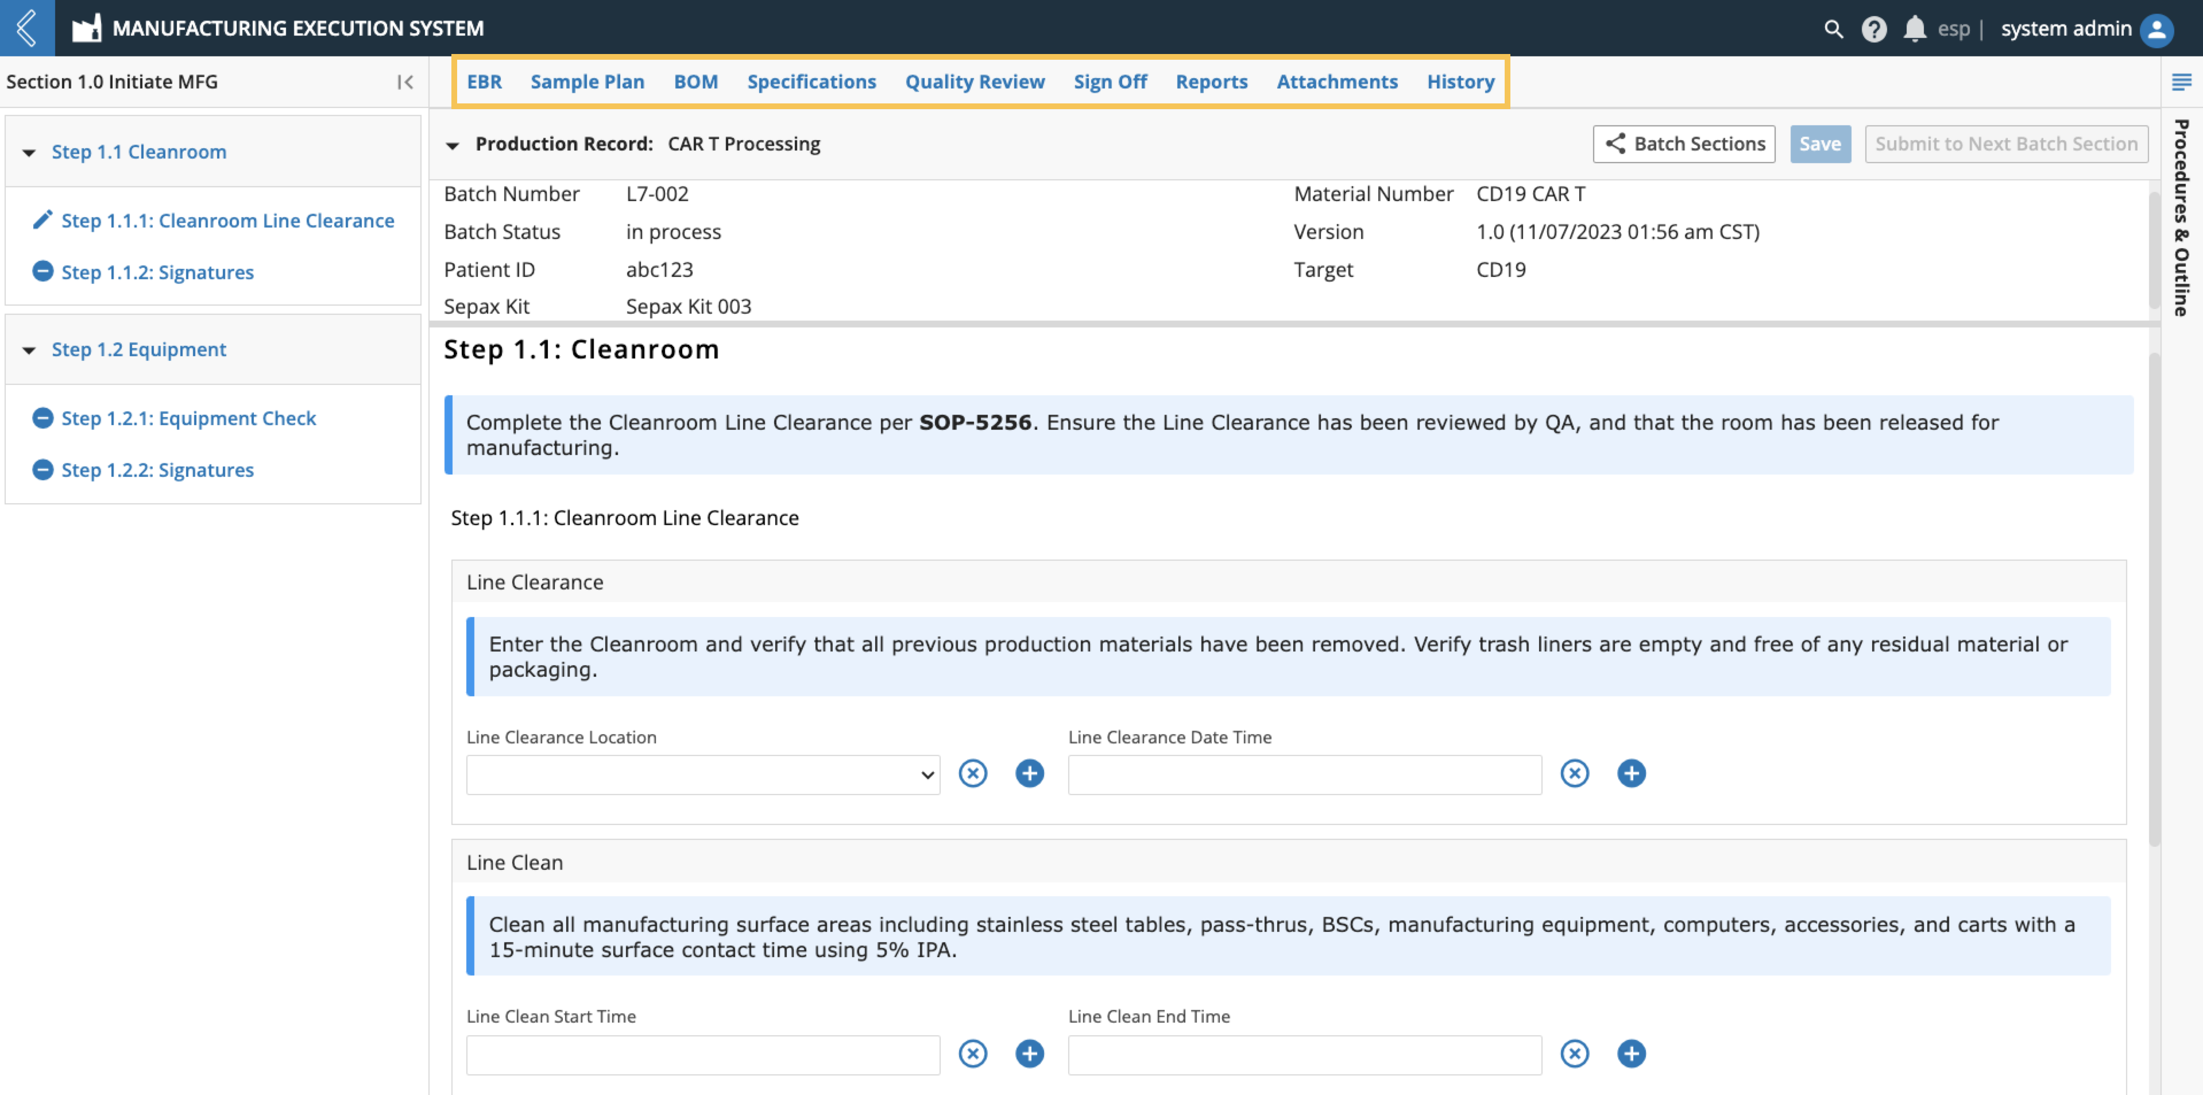
Task: Add a Line Clearance Location entry with the plus icon
Action: (x=1030, y=773)
